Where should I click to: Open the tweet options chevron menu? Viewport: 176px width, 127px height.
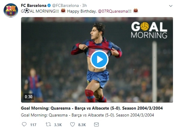click(171, 6)
